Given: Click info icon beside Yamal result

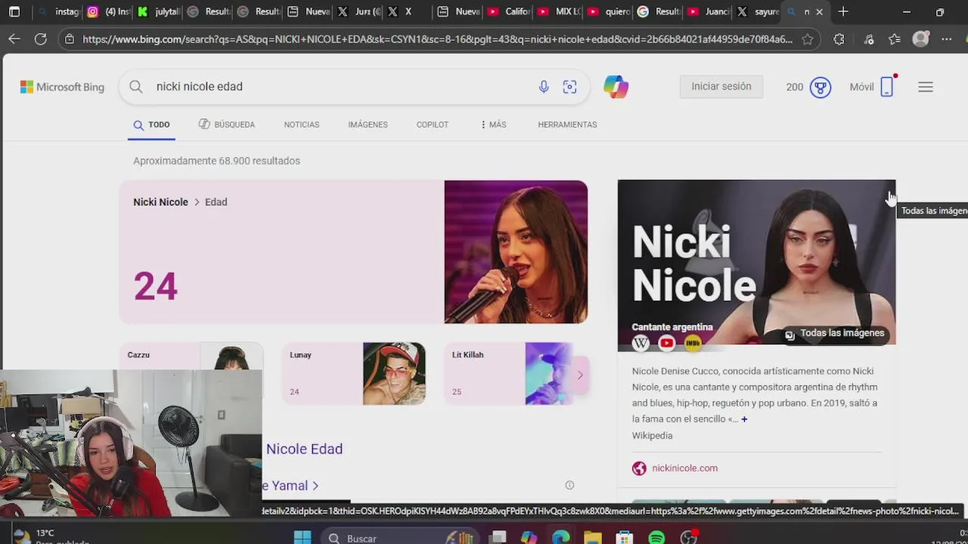Looking at the screenshot, I should tap(569, 485).
